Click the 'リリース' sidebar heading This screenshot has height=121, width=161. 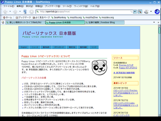click(x=125, y=58)
